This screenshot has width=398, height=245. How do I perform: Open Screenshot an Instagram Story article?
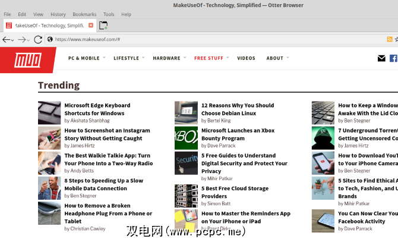[x=107, y=134]
